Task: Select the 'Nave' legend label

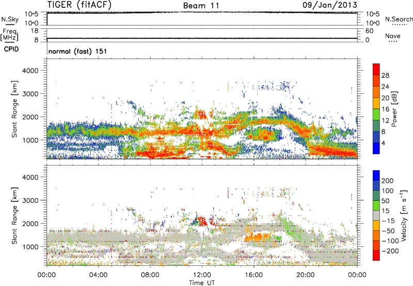Action: click(393, 36)
